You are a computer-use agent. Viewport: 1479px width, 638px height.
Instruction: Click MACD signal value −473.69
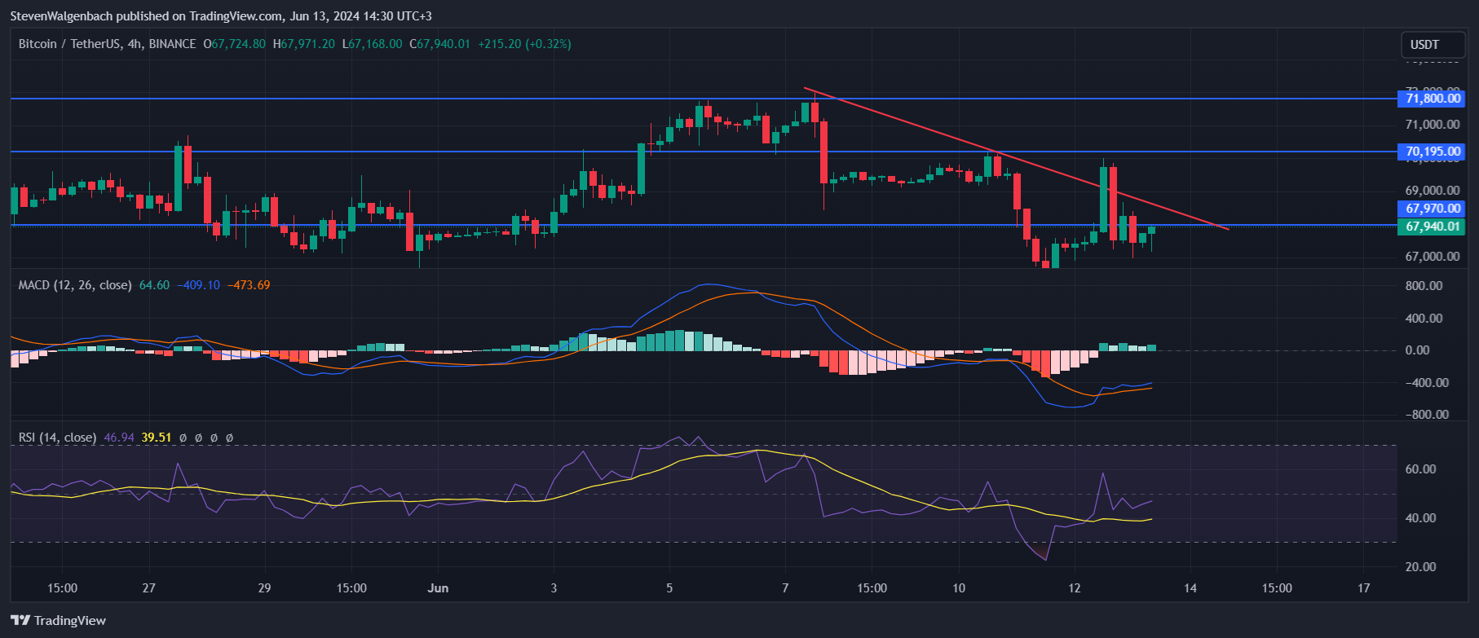coord(249,285)
